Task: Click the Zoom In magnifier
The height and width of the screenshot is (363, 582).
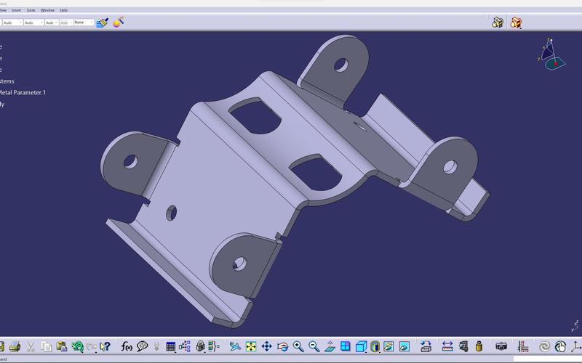Action: (x=298, y=347)
